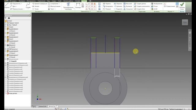Select the Окружность circle tool
Image resolution: width=196 pixels, height=110 pixels.
[x=15, y=4]
